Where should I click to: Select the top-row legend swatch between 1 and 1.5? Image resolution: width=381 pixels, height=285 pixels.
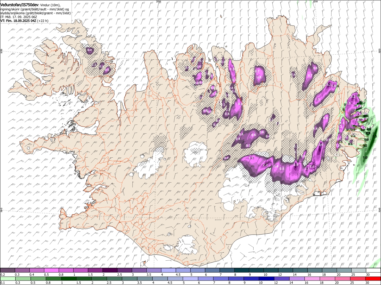(x=81, y=270)
